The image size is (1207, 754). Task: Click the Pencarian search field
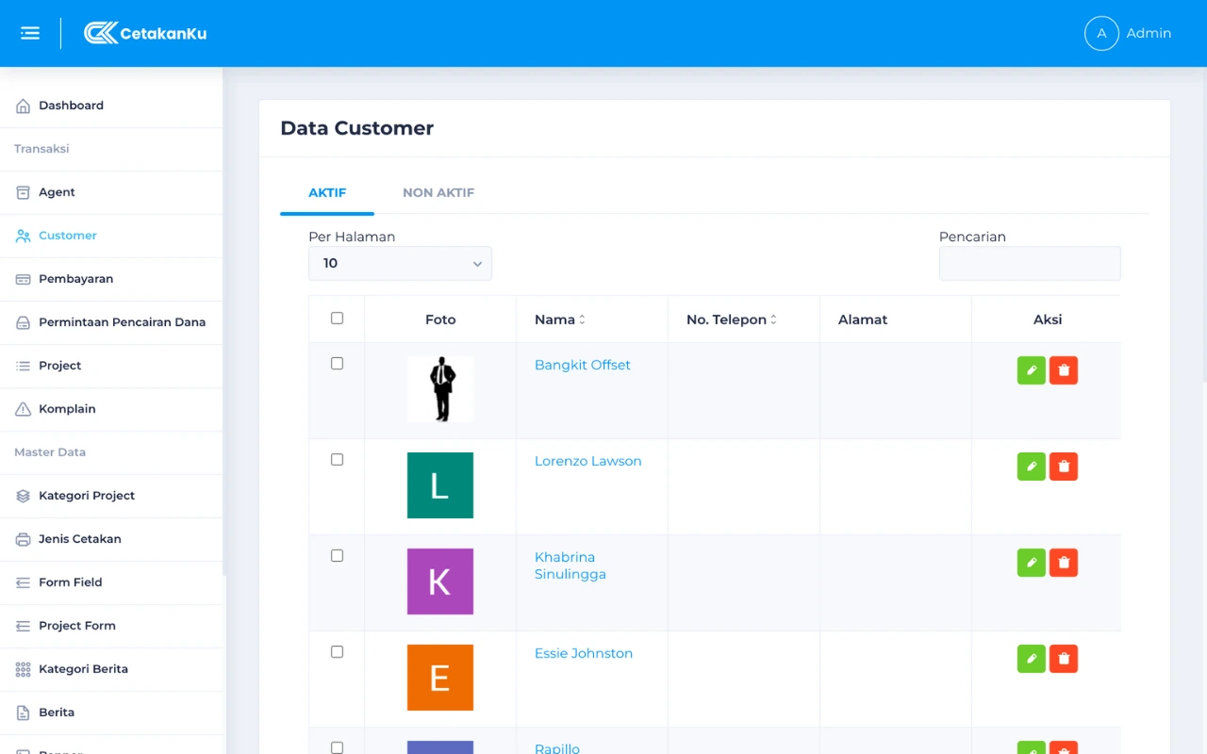(1030, 264)
